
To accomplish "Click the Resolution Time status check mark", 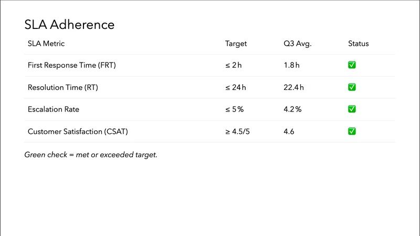I will coord(352,87).
